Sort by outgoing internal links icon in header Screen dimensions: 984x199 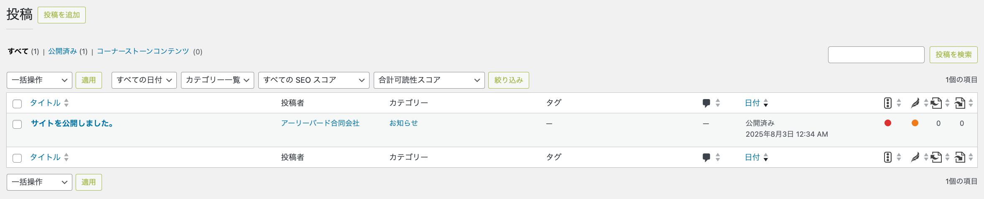pos(936,103)
